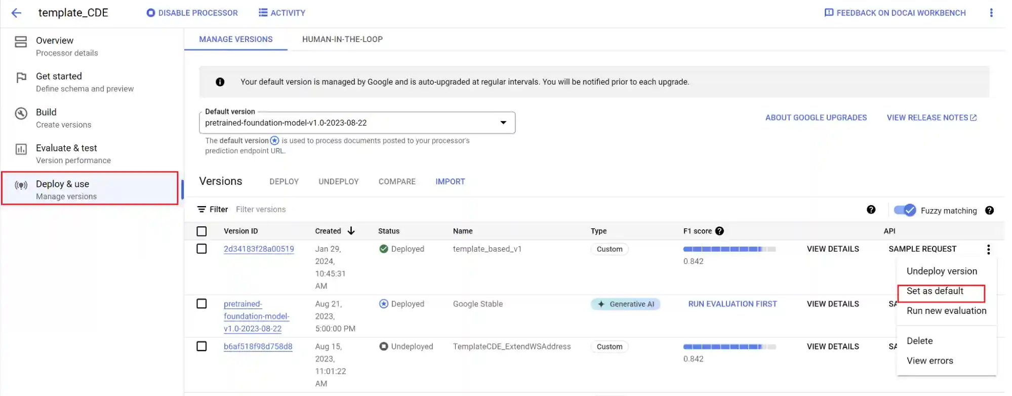The image size is (1012, 396).
Task: Choose Set as default from menu
Action: click(935, 291)
